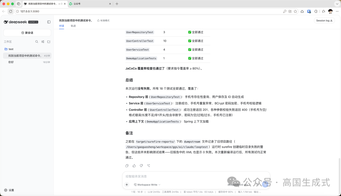Open the deepseek-v4-pro model selector
Viewport: 341px width, 196px height.
[239, 185]
